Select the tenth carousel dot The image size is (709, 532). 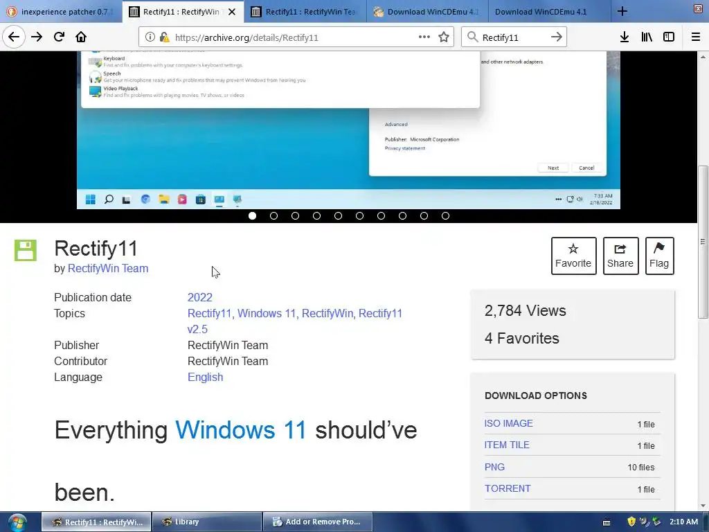pos(445,216)
